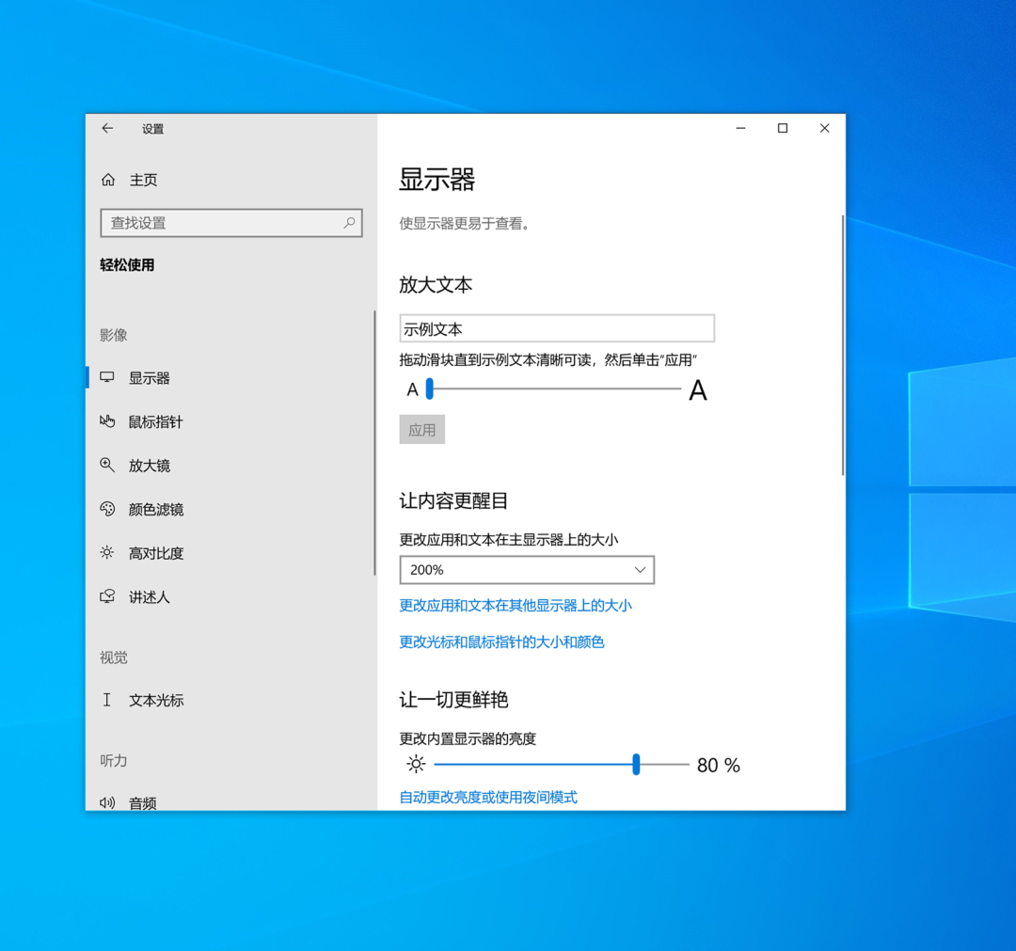Viewport: 1016px width, 951px height.
Task: Click the large A at slider end
Action: tap(698, 390)
